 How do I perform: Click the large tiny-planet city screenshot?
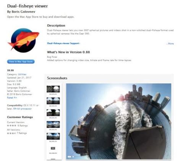[x=119, y=121]
